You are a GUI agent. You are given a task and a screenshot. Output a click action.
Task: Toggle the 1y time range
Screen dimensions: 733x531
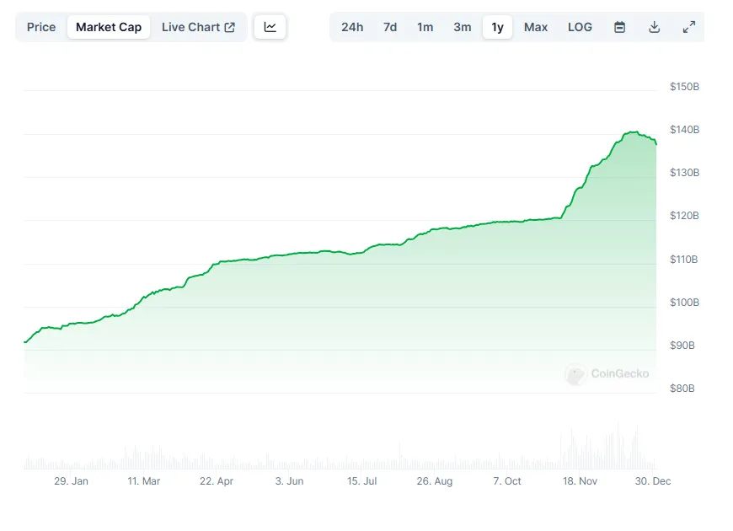click(x=497, y=26)
